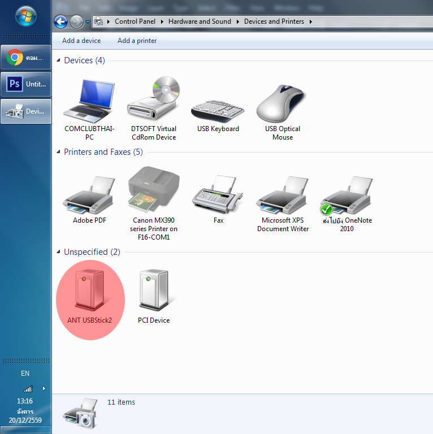The image size is (433, 434).
Task: Click the Printers and Faxes (5) heading text
Action: [103, 151]
